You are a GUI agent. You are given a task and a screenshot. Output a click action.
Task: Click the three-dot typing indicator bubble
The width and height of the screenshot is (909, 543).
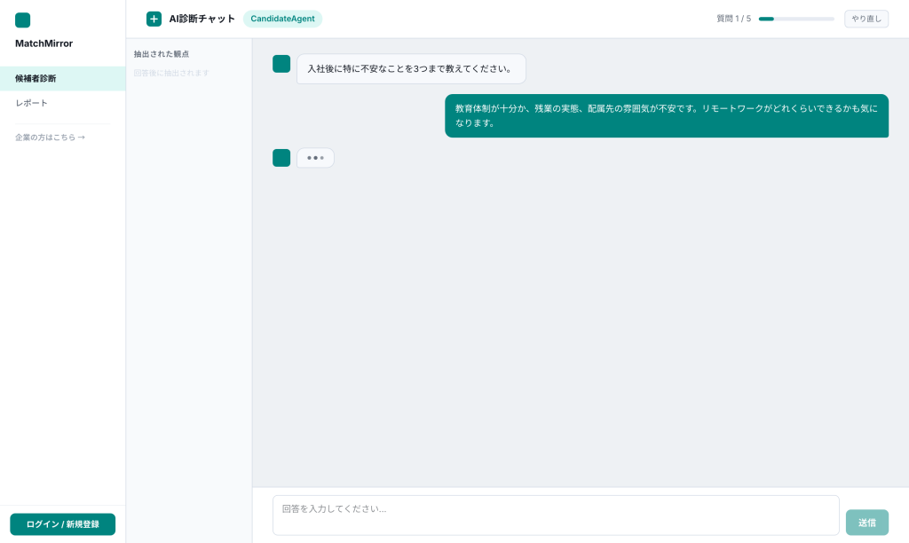click(315, 158)
